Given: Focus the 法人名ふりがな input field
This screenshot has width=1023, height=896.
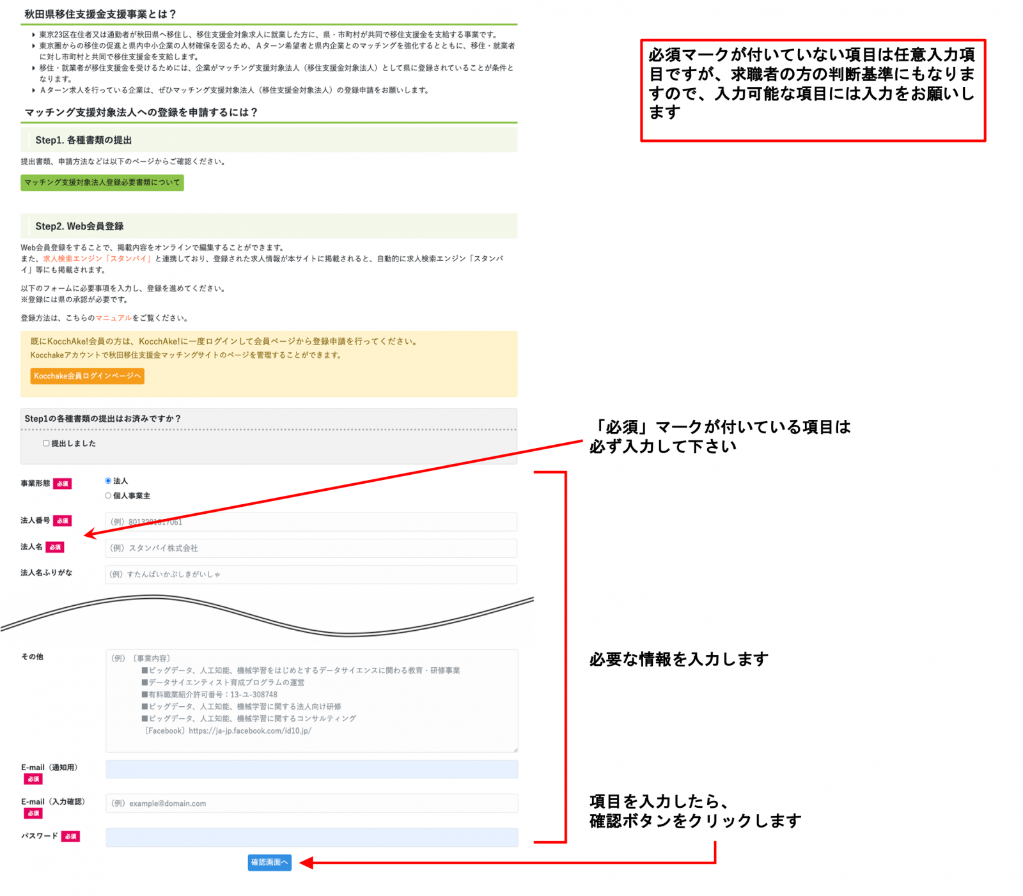Looking at the screenshot, I should [x=311, y=574].
